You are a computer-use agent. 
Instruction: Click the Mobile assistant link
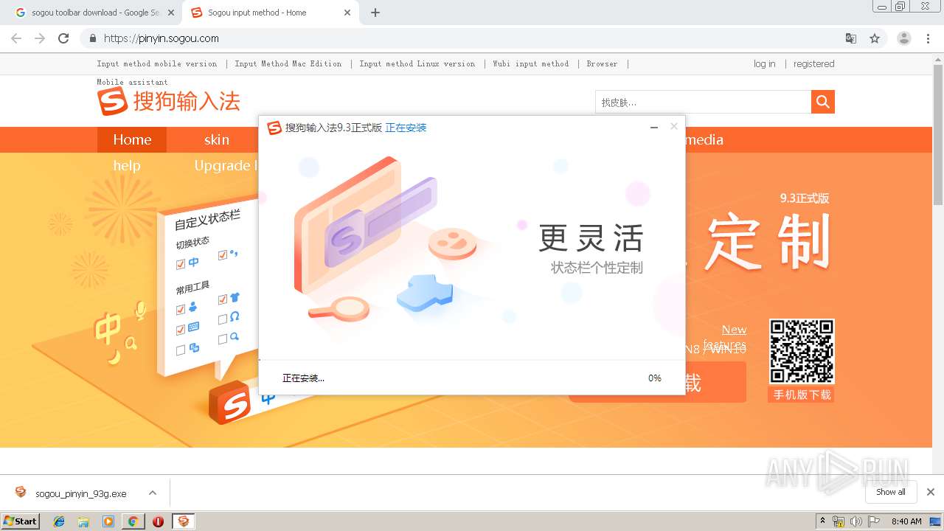click(x=133, y=82)
